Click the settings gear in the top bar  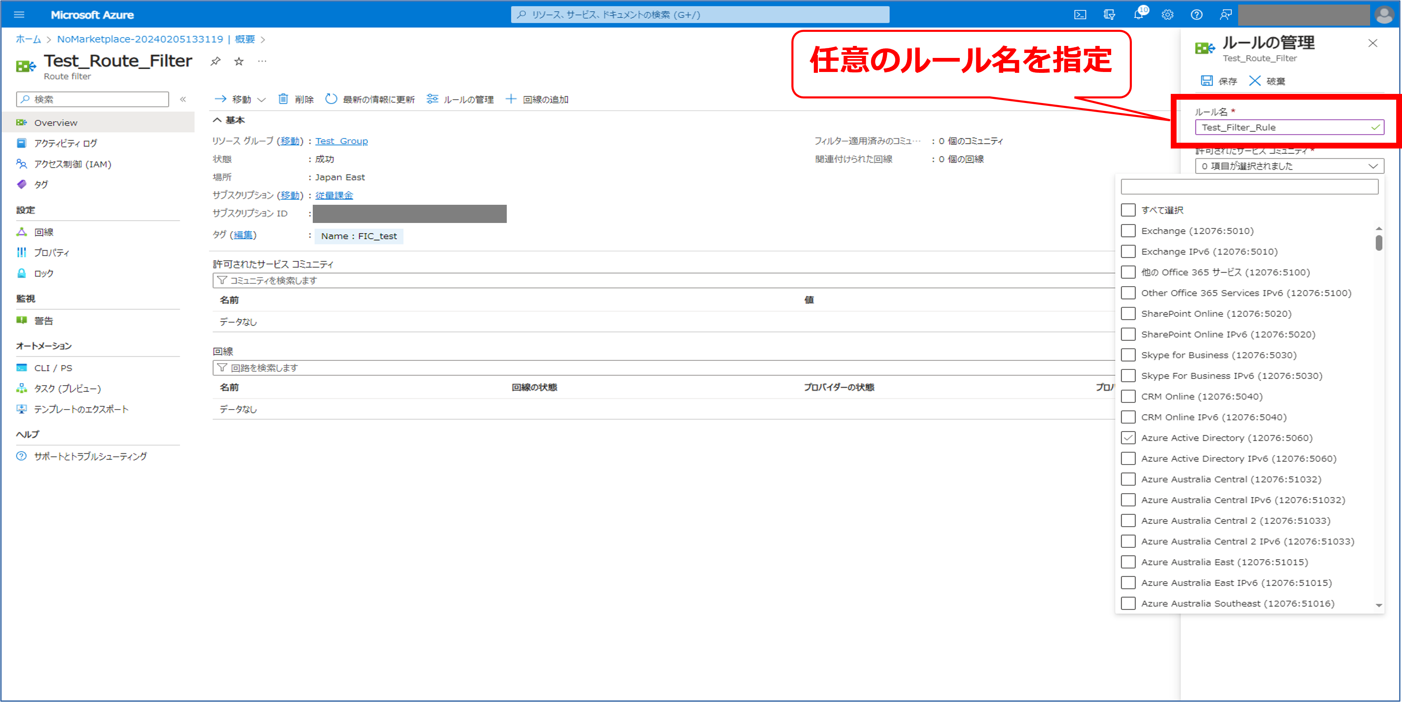(x=1167, y=15)
